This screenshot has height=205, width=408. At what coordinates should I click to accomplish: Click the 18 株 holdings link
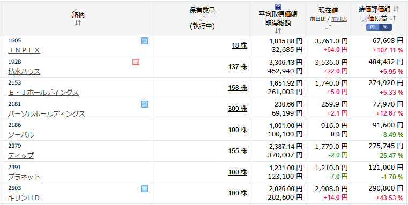[x=240, y=45]
